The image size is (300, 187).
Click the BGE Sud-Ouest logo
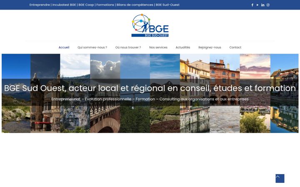pyautogui.click(x=150, y=25)
